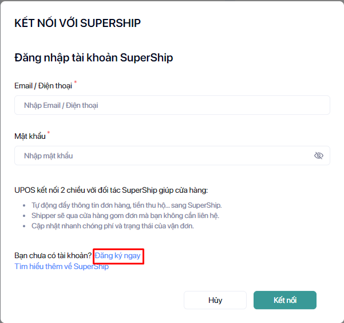This screenshot has height=323, width=344.
Task: Select the Shipper sẽ qua cửa hàng bullet text
Action: [x=125, y=215]
